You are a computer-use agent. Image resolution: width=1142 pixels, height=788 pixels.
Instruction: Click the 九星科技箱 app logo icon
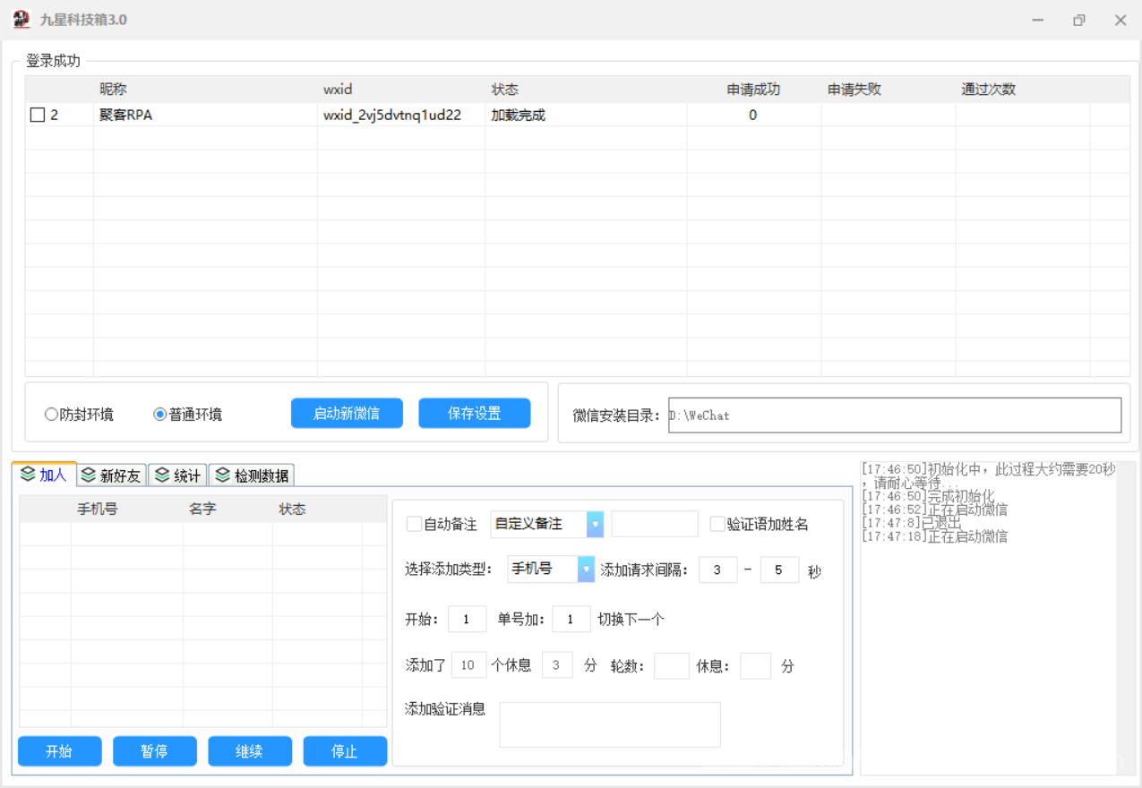click(x=20, y=19)
